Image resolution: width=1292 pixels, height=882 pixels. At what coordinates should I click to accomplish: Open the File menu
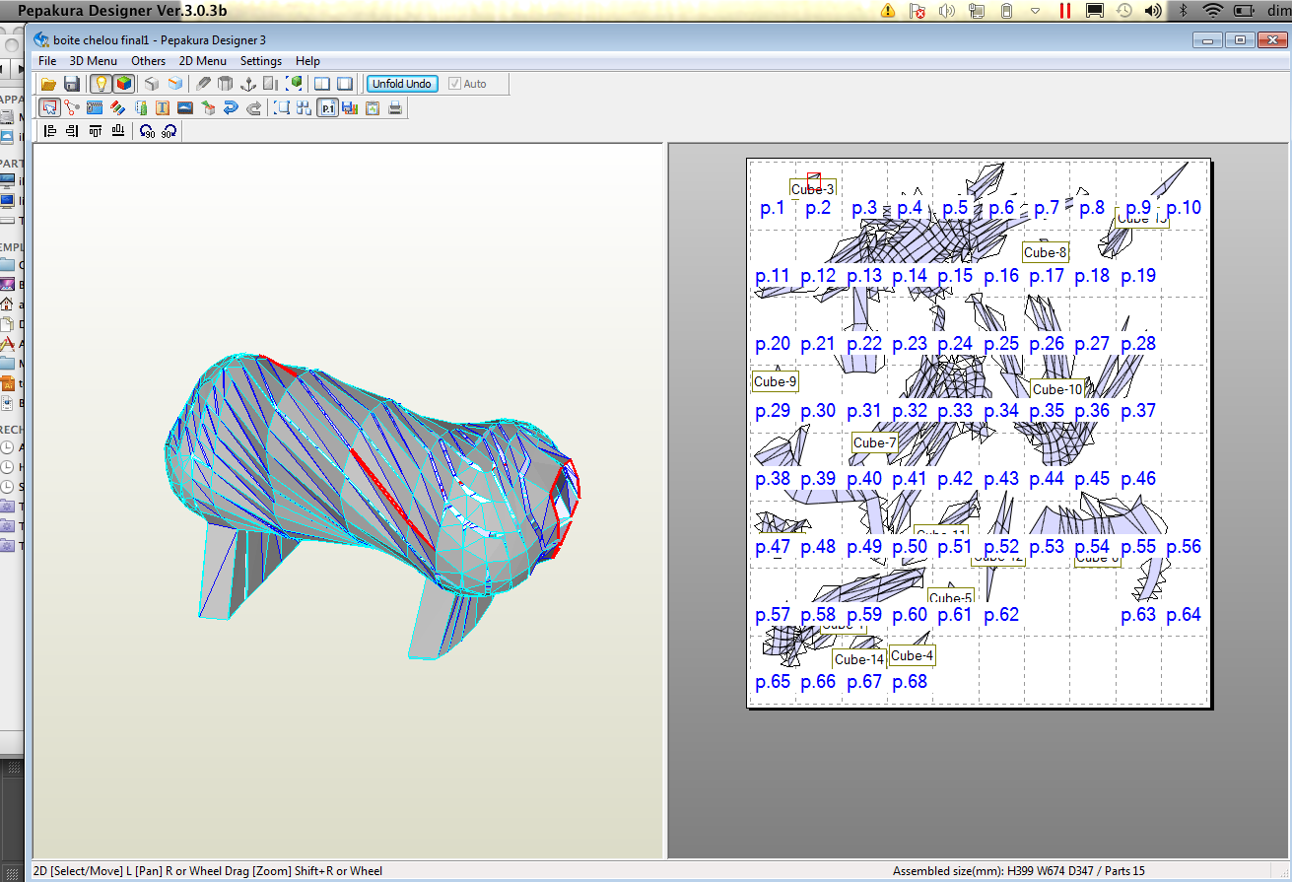click(x=47, y=61)
